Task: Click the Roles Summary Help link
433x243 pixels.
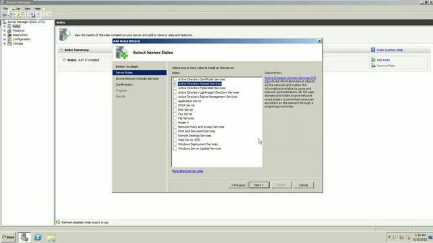Action: (390, 50)
